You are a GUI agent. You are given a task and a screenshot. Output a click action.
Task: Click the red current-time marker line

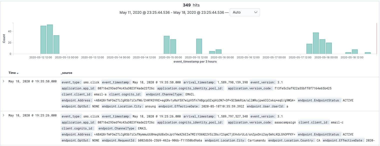(x=376, y=38)
